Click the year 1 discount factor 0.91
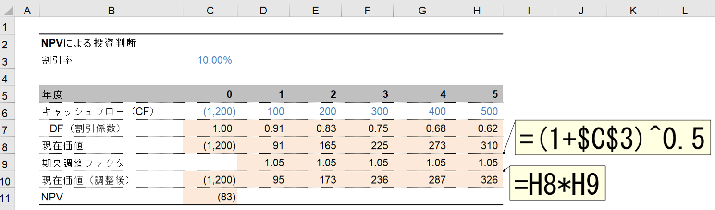Viewport: 715px width, 210px height. coord(274,128)
